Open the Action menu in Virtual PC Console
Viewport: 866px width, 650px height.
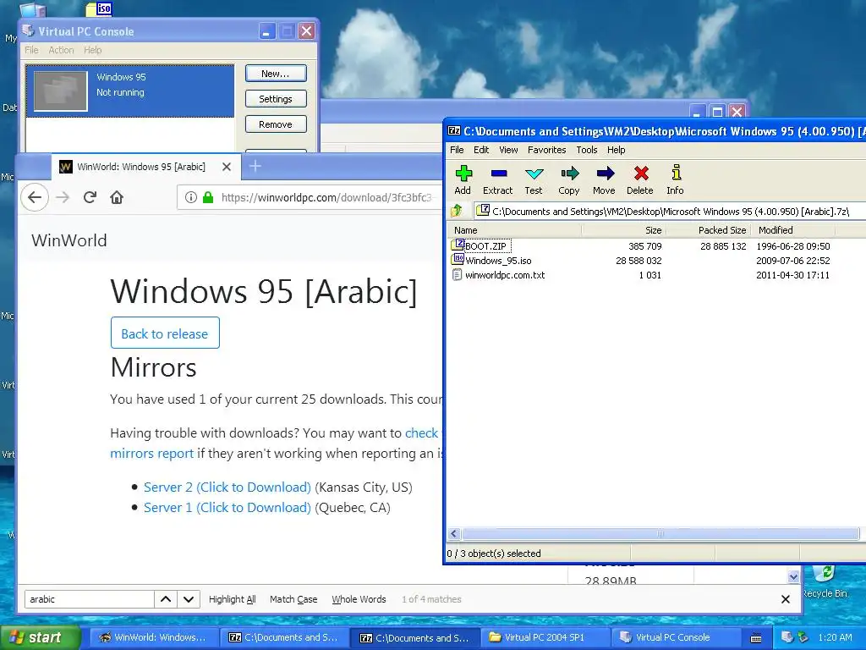(61, 50)
